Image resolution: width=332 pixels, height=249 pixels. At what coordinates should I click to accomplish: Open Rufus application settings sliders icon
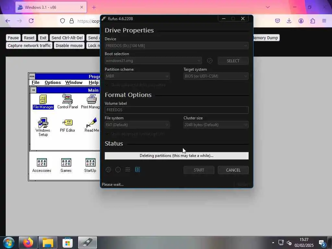pyautogui.click(x=128, y=169)
